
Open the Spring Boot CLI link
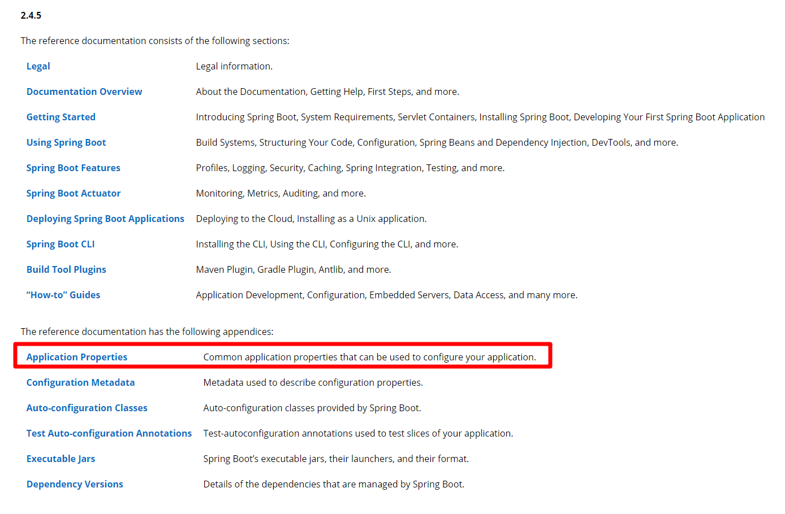click(x=61, y=244)
